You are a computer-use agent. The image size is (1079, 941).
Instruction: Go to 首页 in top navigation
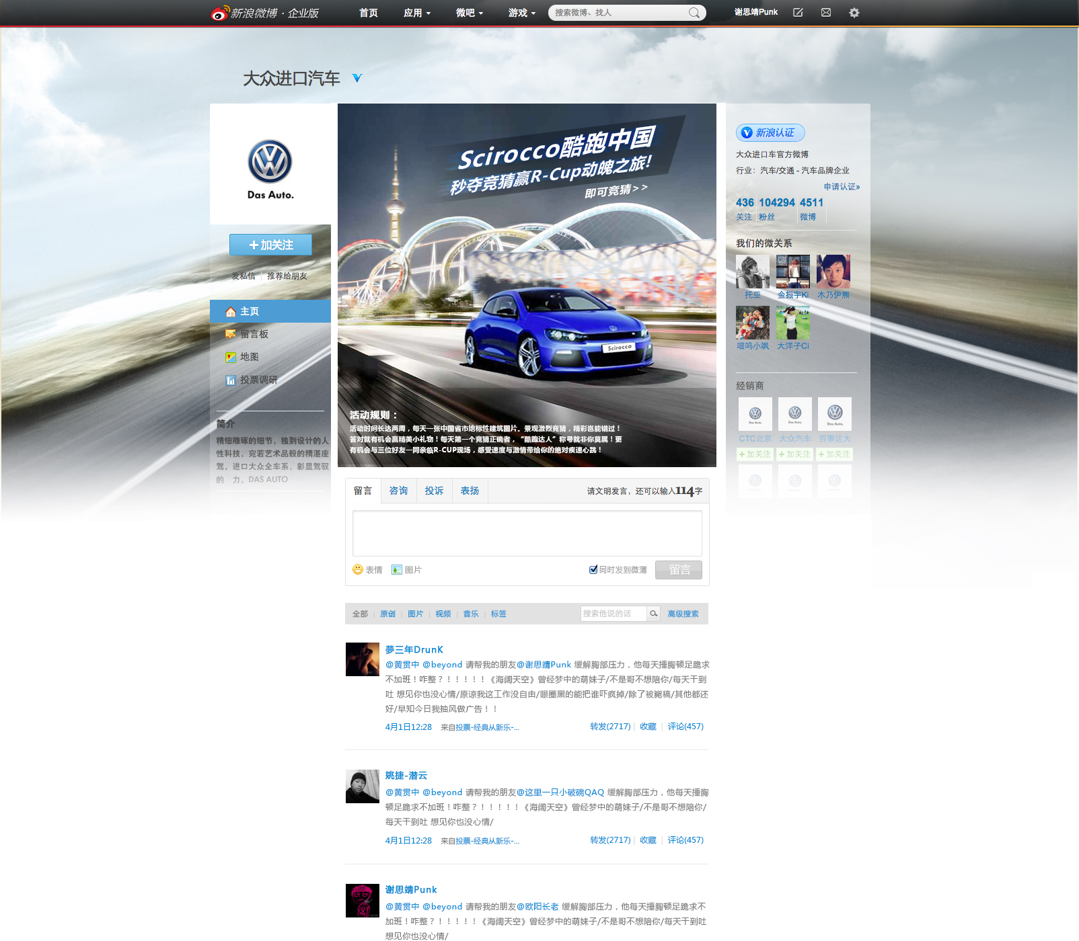[369, 13]
